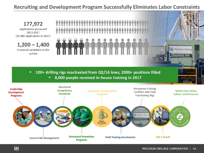Click 'Screened candidates in the system' text
This screenshot has height=153, width=204.
coord(33,52)
